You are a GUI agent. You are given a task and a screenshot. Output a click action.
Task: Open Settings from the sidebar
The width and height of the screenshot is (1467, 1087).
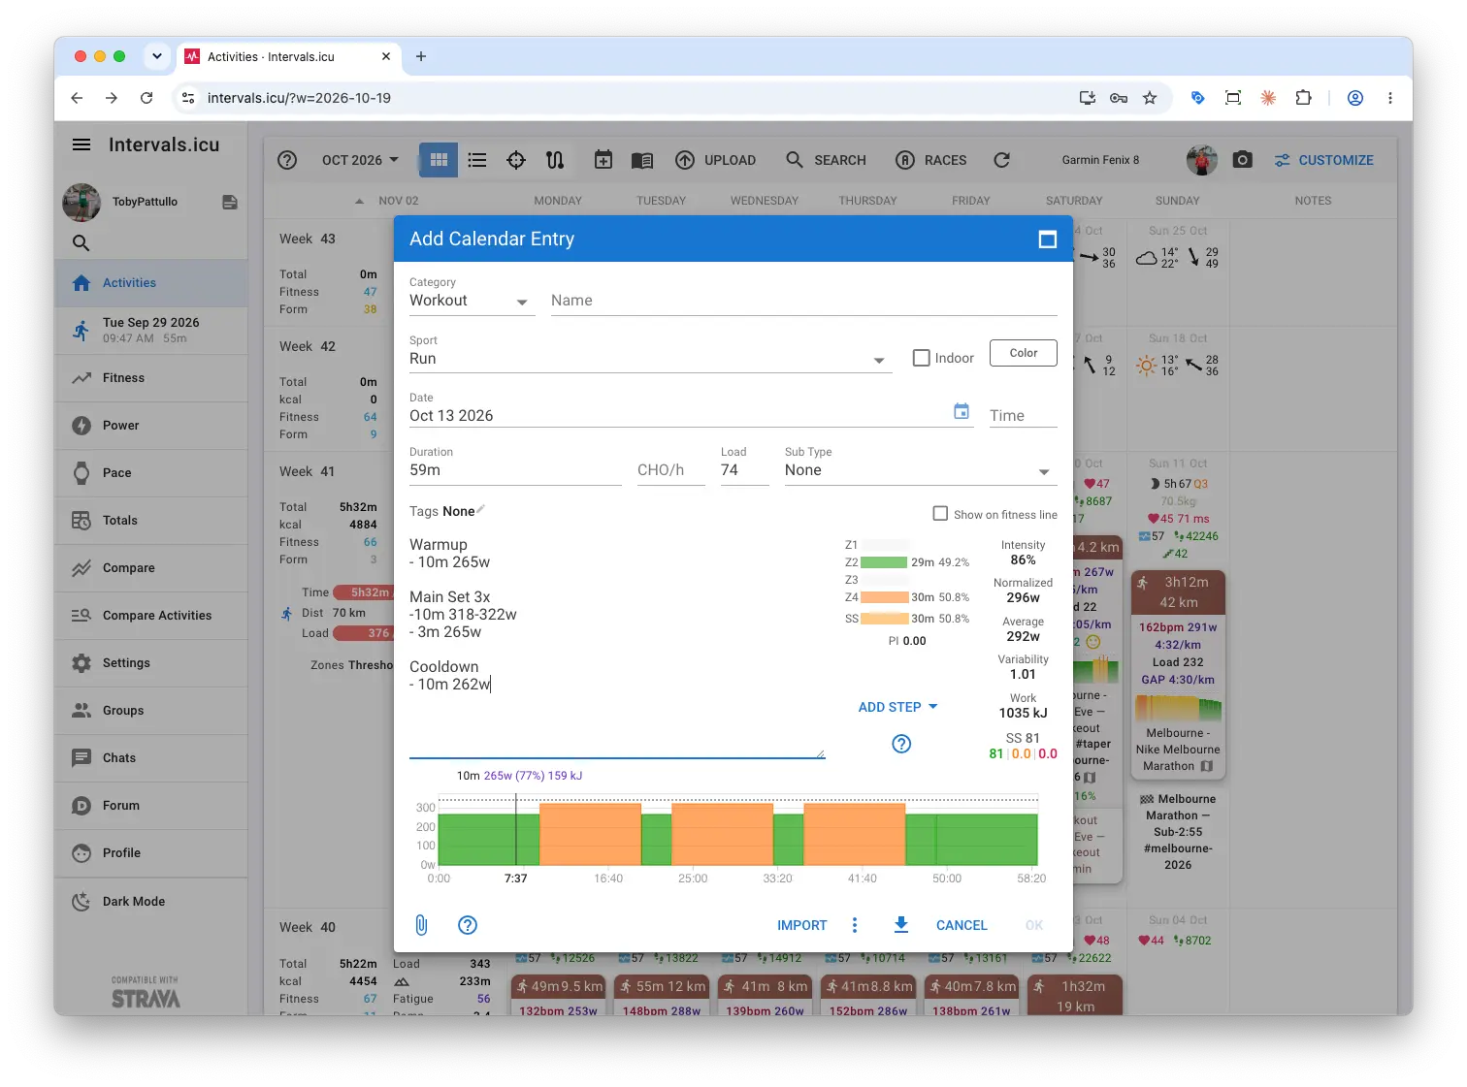[x=151, y=663]
